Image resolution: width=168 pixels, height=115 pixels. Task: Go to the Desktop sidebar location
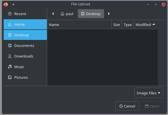25,35
